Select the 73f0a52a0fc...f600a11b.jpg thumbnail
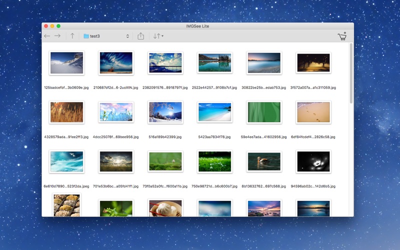 click(165, 161)
